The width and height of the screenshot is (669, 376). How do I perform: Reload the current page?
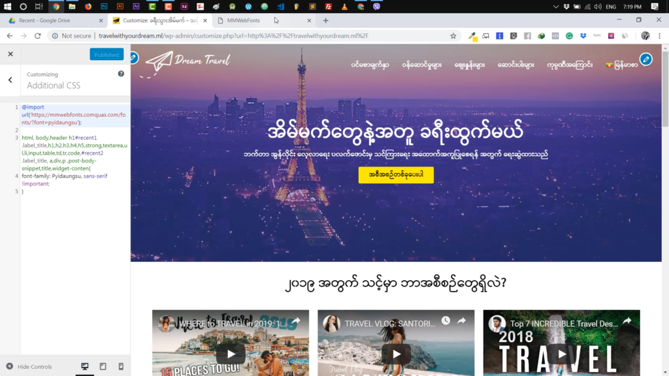37,36
